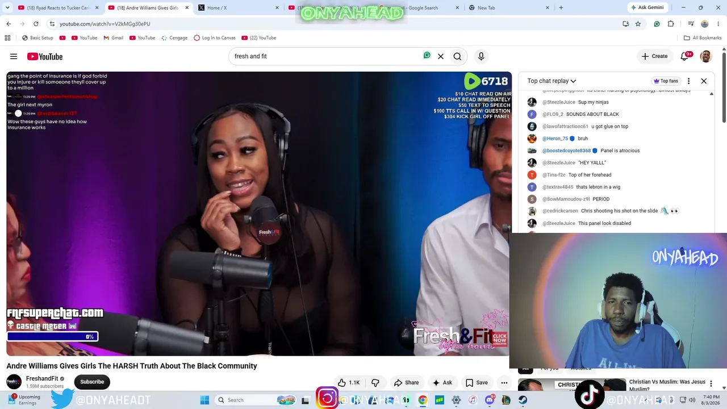Open the taskbar clock and date
Viewport: 727px width, 409px height.
711,400
